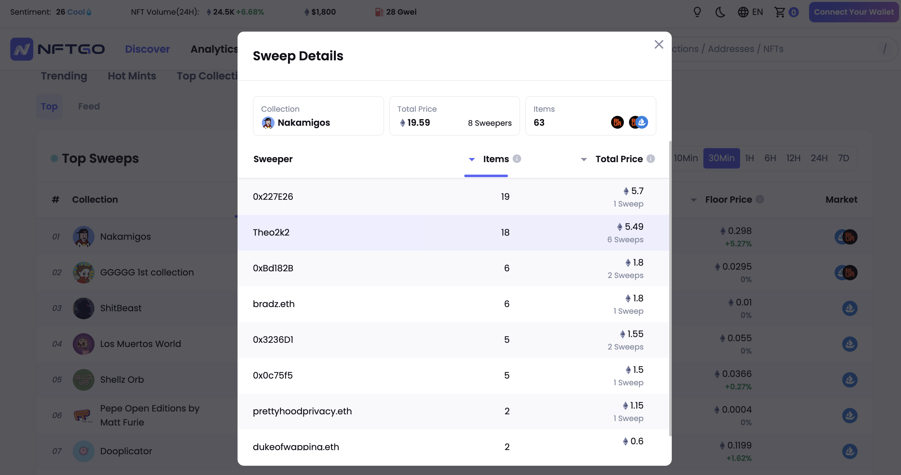Click the Items info icon
This screenshot has width=901, height=475.
click(517, 159)
